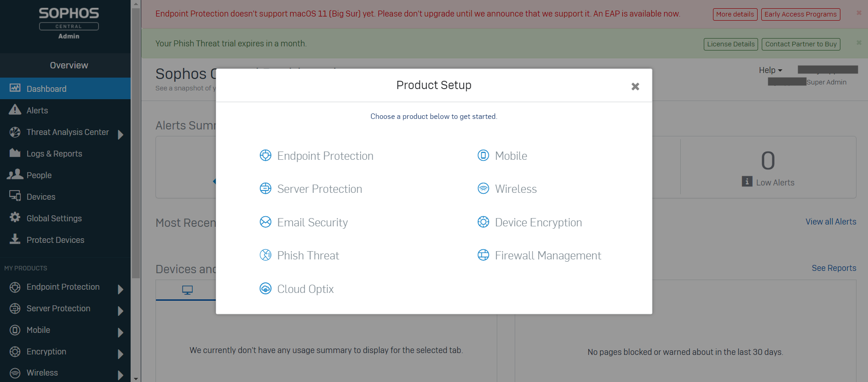This screenshot has height=382, width=868.
Task: Click the sidebar Server Protection product icon
Action: coord(15,309)
